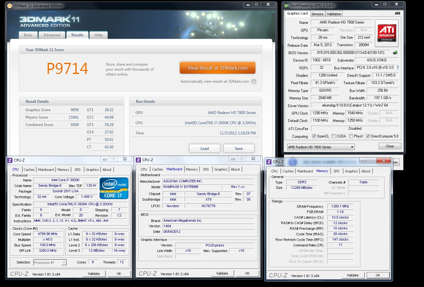
Task: Toggle OpenCL checkbox in GPU-Z
Action: tap(314, 136)
